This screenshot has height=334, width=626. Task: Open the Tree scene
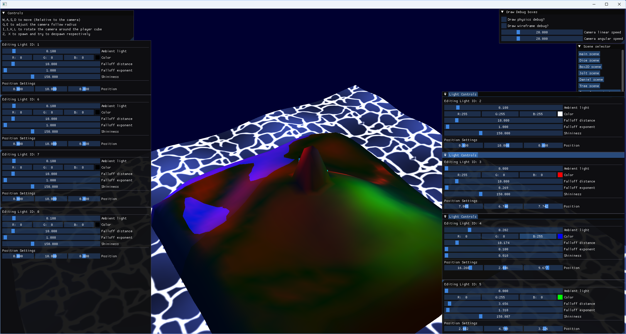point(589,86)
